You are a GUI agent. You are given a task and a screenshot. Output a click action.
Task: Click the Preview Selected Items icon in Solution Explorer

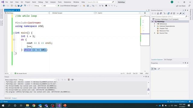(x=183, y=13)
